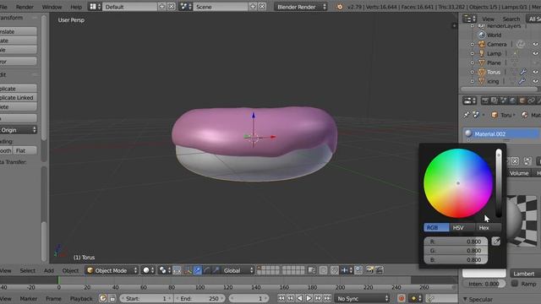Screen dimensions: 541x304
Task: Click the eyedropper icon in the color picker
Action: 496,242
